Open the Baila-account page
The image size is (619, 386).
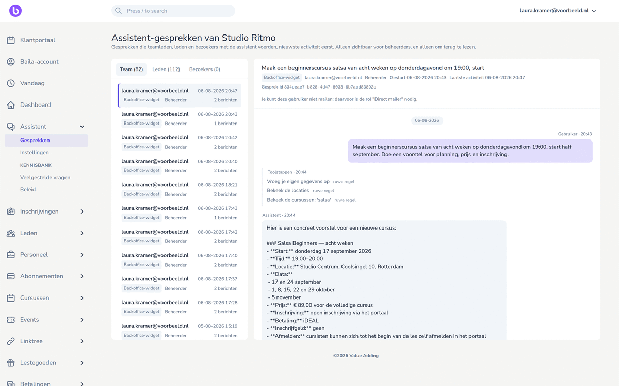(39, 62)
